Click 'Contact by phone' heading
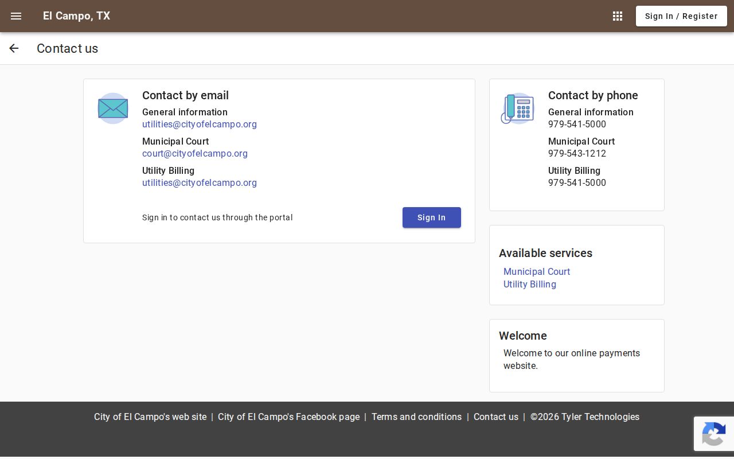The height and width of the screenshot is (459, 734). [x=593, y=95]
